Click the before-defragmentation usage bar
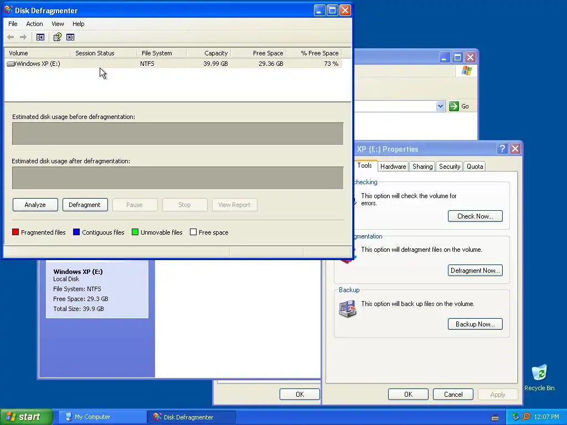The image size is (567, 425). 178,133
